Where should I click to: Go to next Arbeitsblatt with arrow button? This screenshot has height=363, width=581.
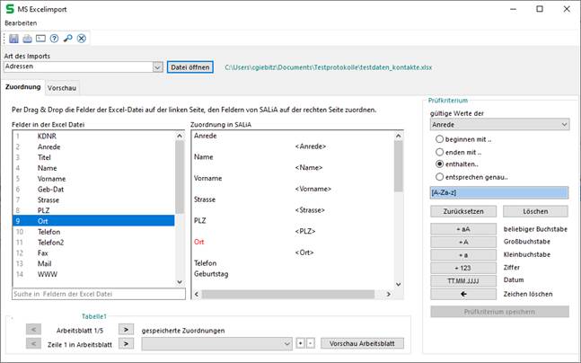coord(127,330)
